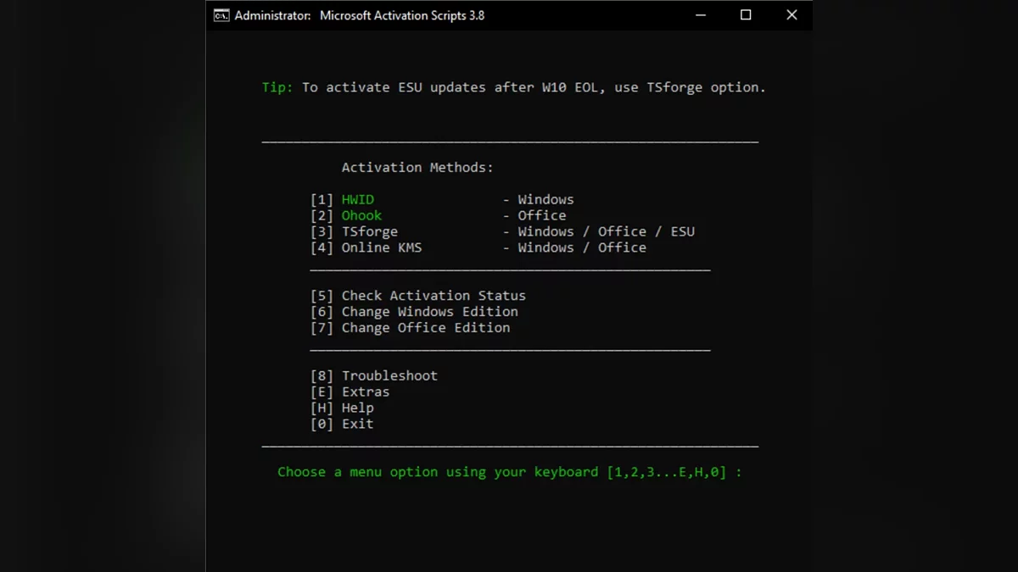Select the HWID activation method
This screenshot has height=572, width=1018.
click(x=357, y=200)
